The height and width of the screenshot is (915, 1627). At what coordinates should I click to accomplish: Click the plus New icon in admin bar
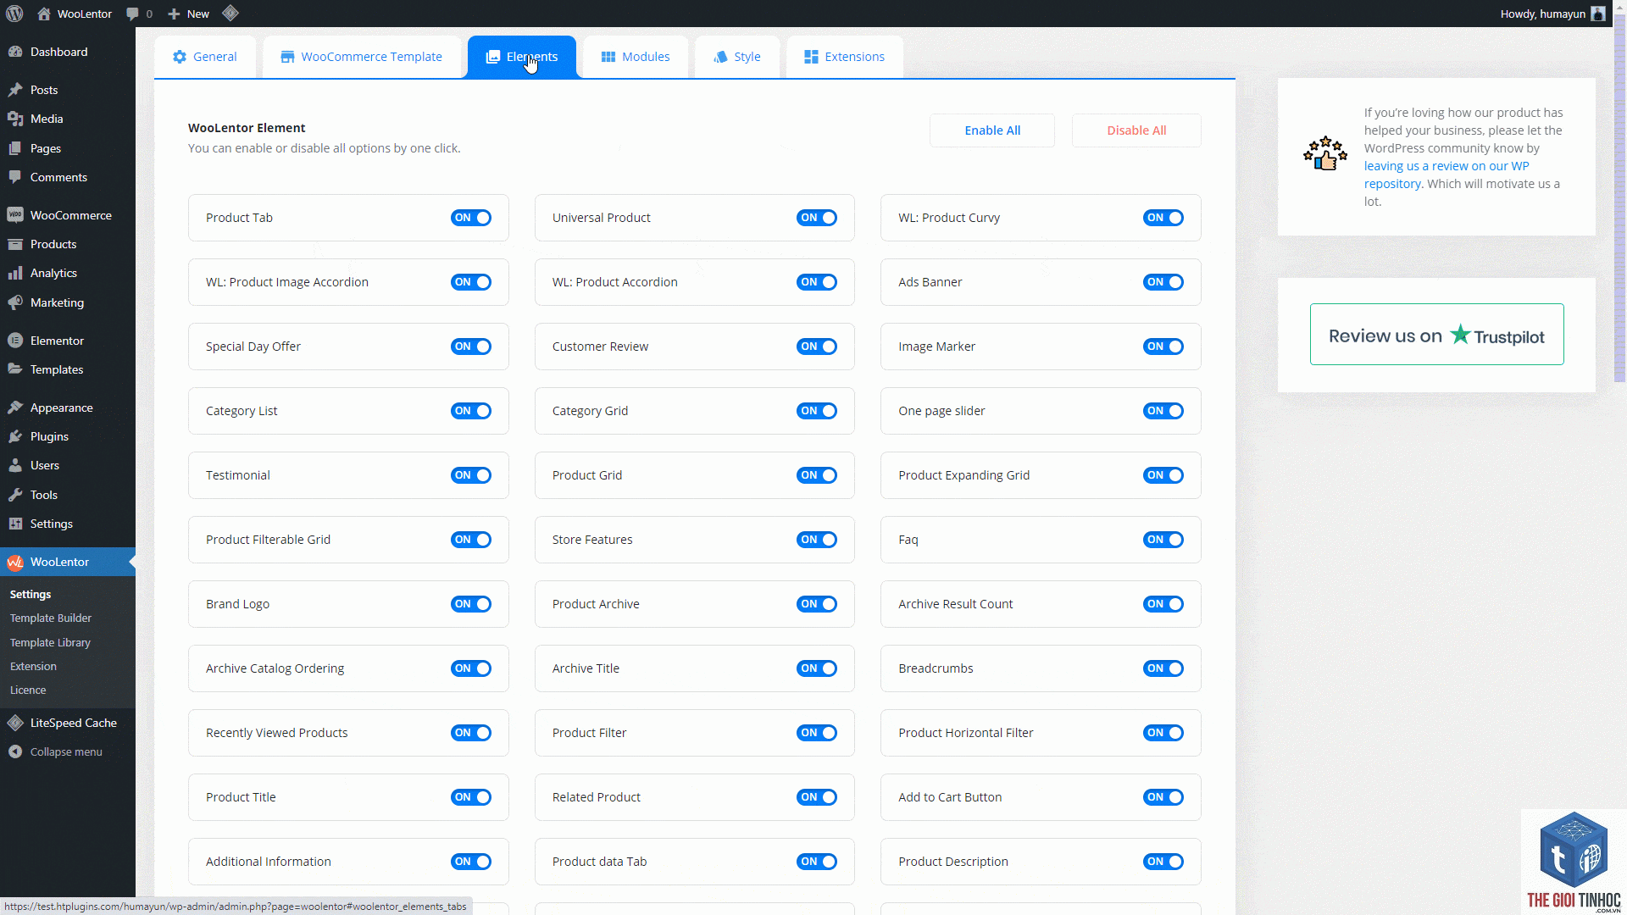pyautogui.click(x=174, y=14)
